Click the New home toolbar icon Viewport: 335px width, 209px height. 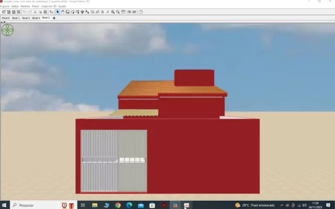pyautogui.click(x=4, y=12)
